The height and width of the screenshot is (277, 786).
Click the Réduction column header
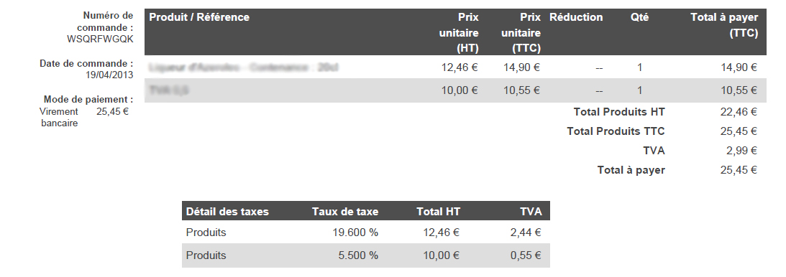click(576, 17)
